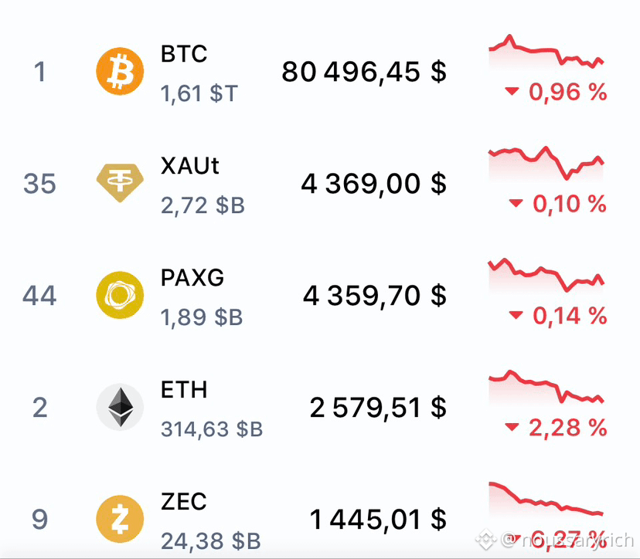
Task: Click the BTC price 80 496,45 $
Action: click(364, 72)
